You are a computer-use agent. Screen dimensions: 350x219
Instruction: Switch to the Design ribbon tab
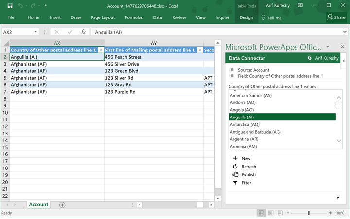(246, 17)
